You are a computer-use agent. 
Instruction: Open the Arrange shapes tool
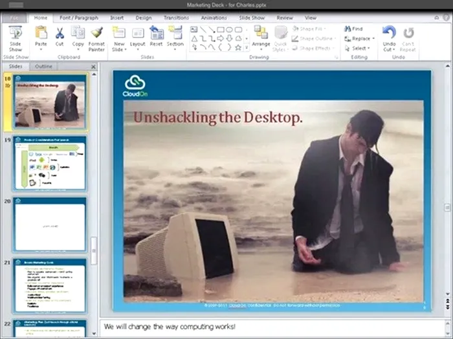point(261,34)
